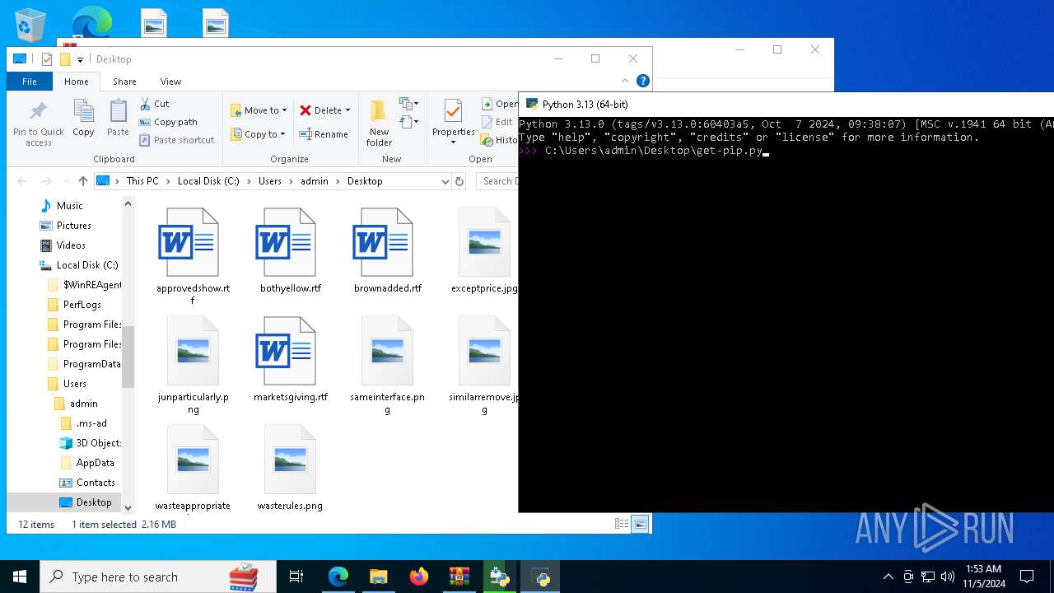
Task: Open the Copy to dropdown
Action: [259, 134]
